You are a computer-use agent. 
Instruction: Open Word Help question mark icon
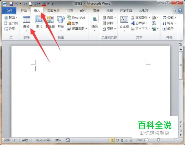pyautogui.click(x=180, y=11)
